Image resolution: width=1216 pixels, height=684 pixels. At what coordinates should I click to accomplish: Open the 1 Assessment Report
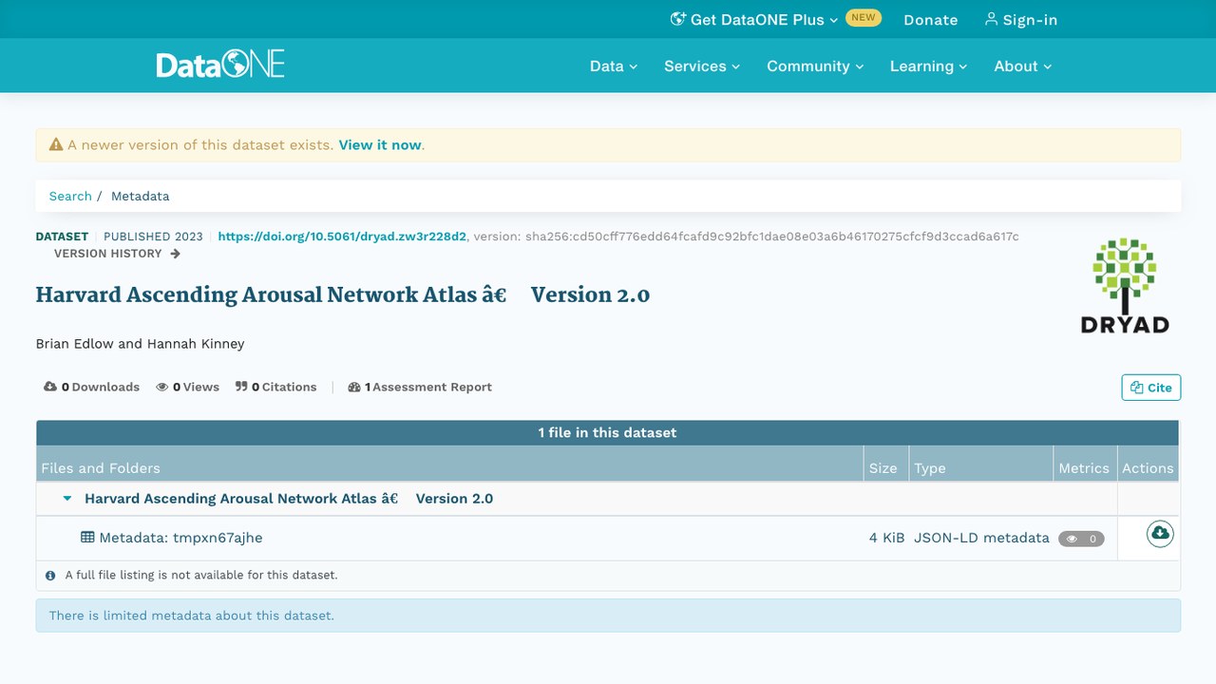click(x=420, y=387)
